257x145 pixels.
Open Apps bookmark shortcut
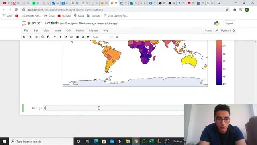click(x=8, y=16)
